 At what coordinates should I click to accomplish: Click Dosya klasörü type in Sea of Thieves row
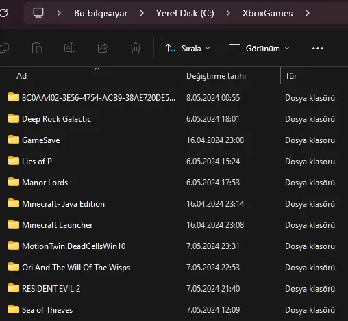pos(310,310)
